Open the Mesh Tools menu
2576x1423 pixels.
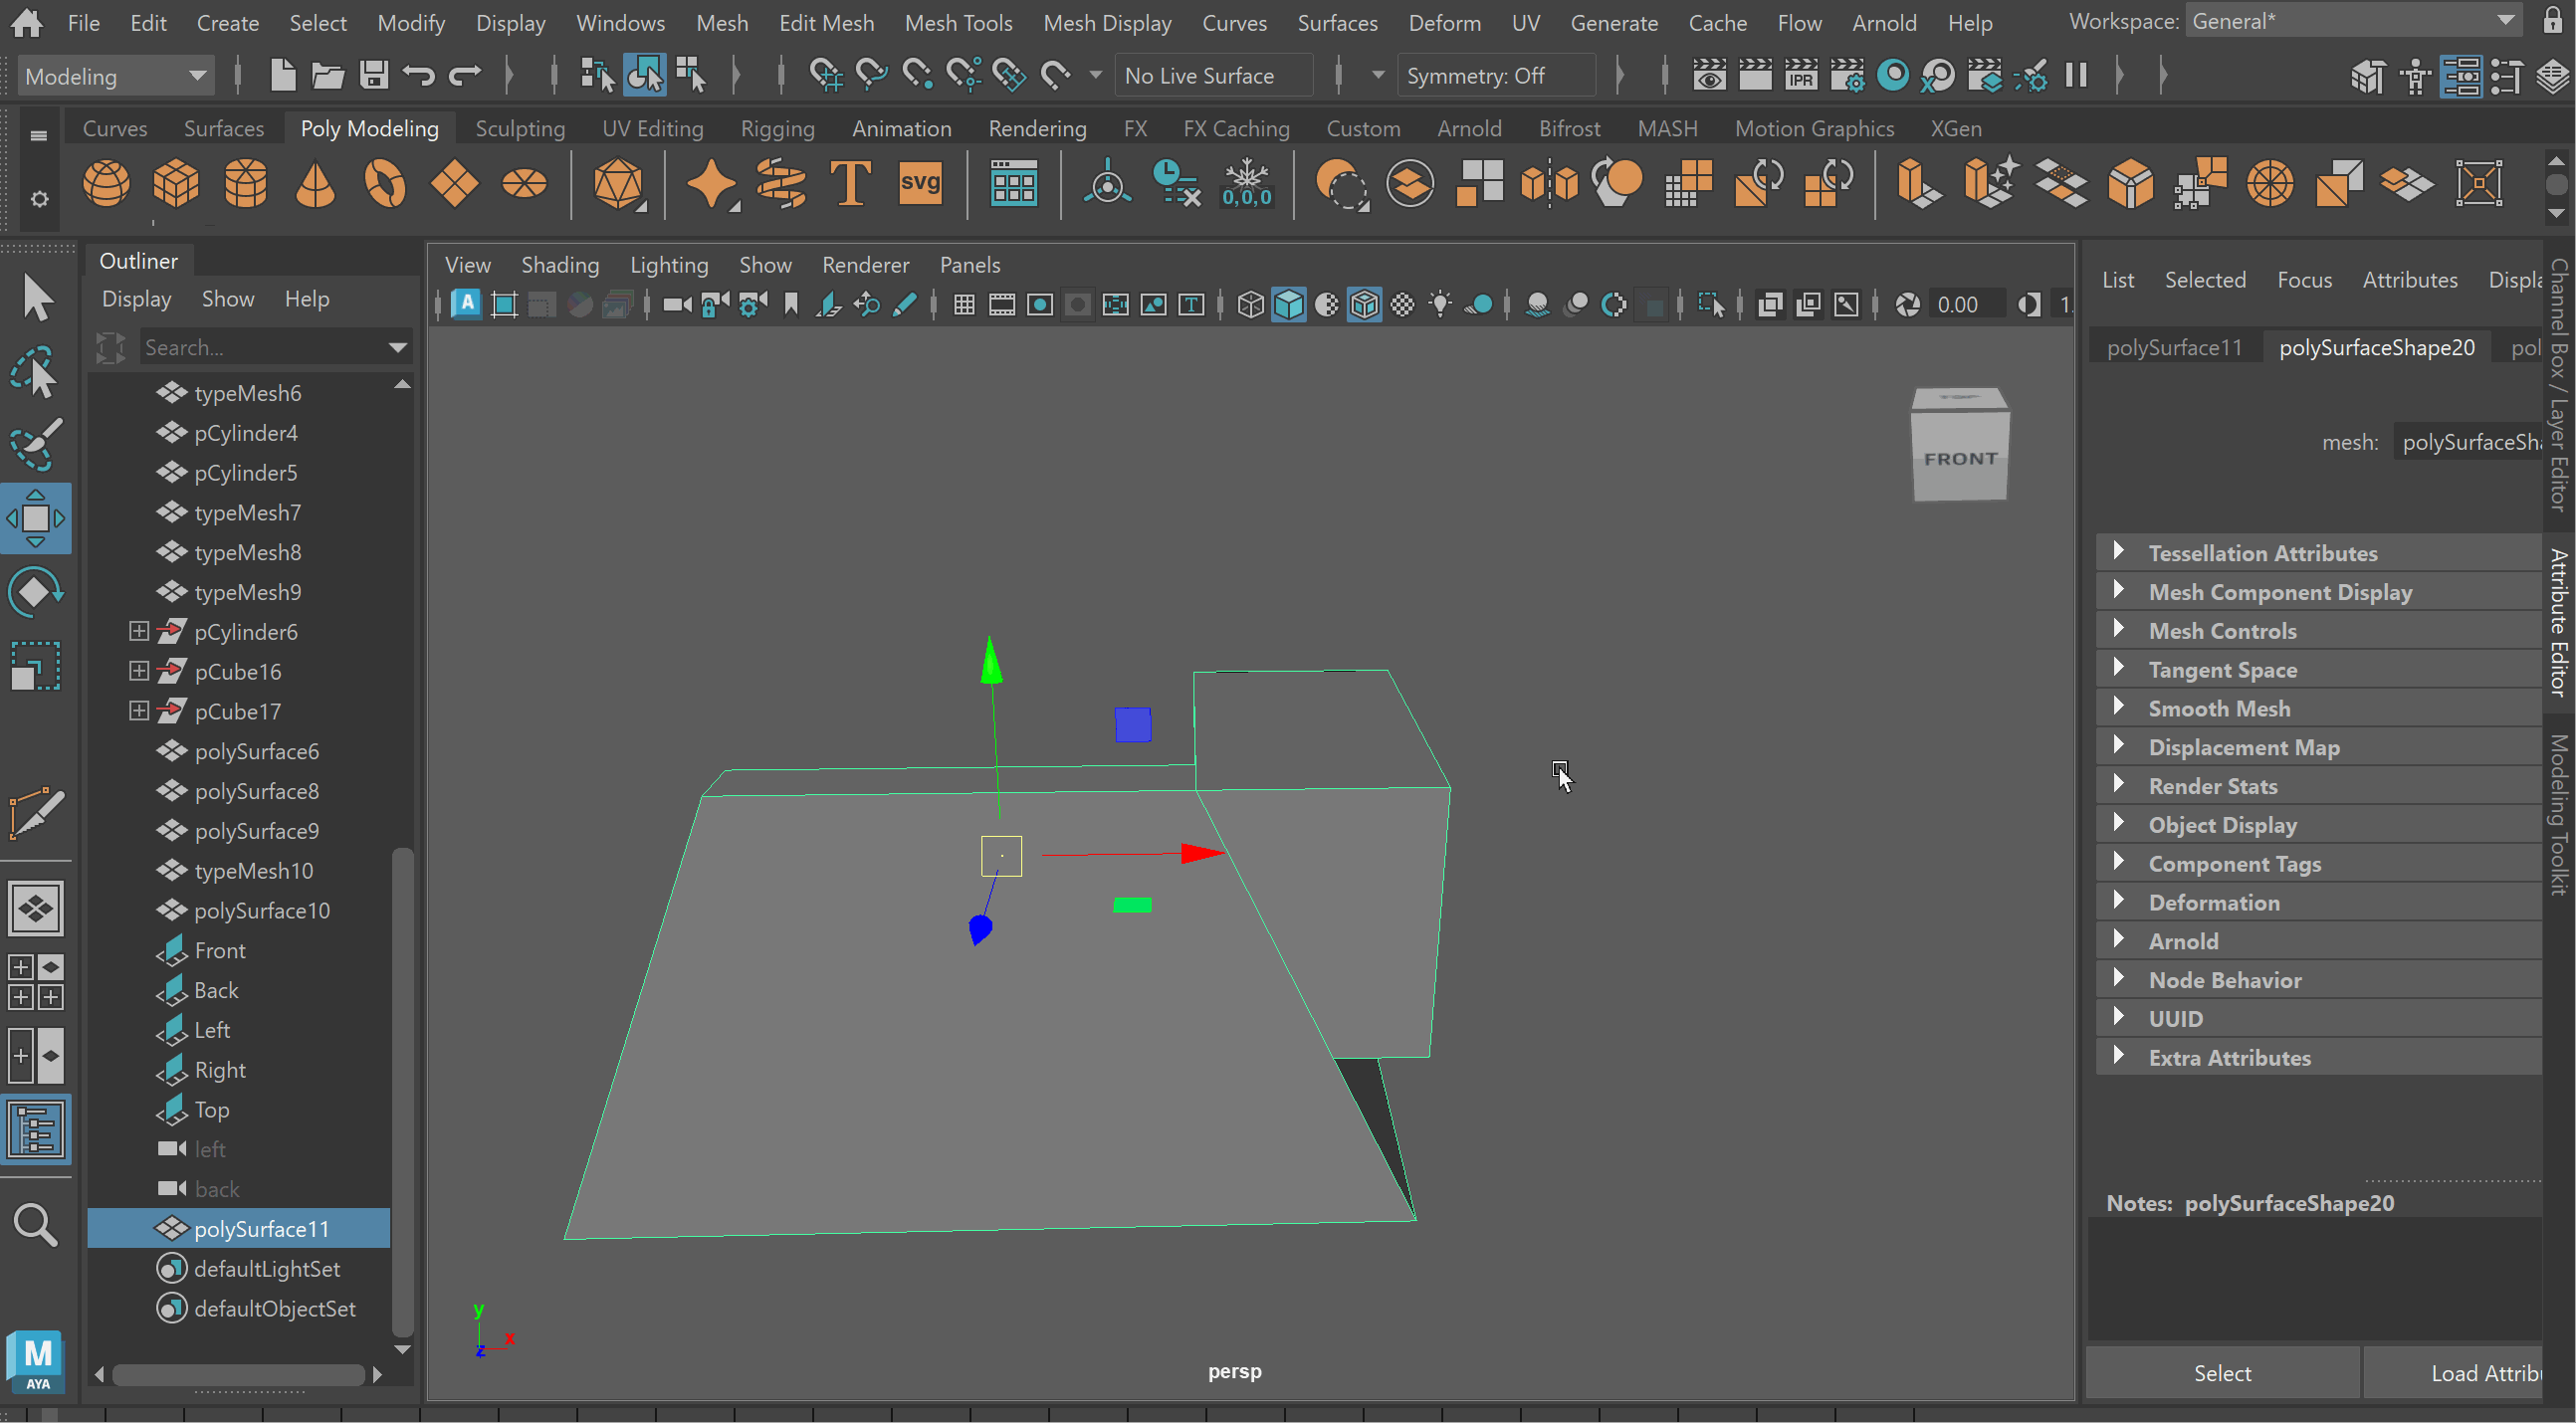coord(957,22)
